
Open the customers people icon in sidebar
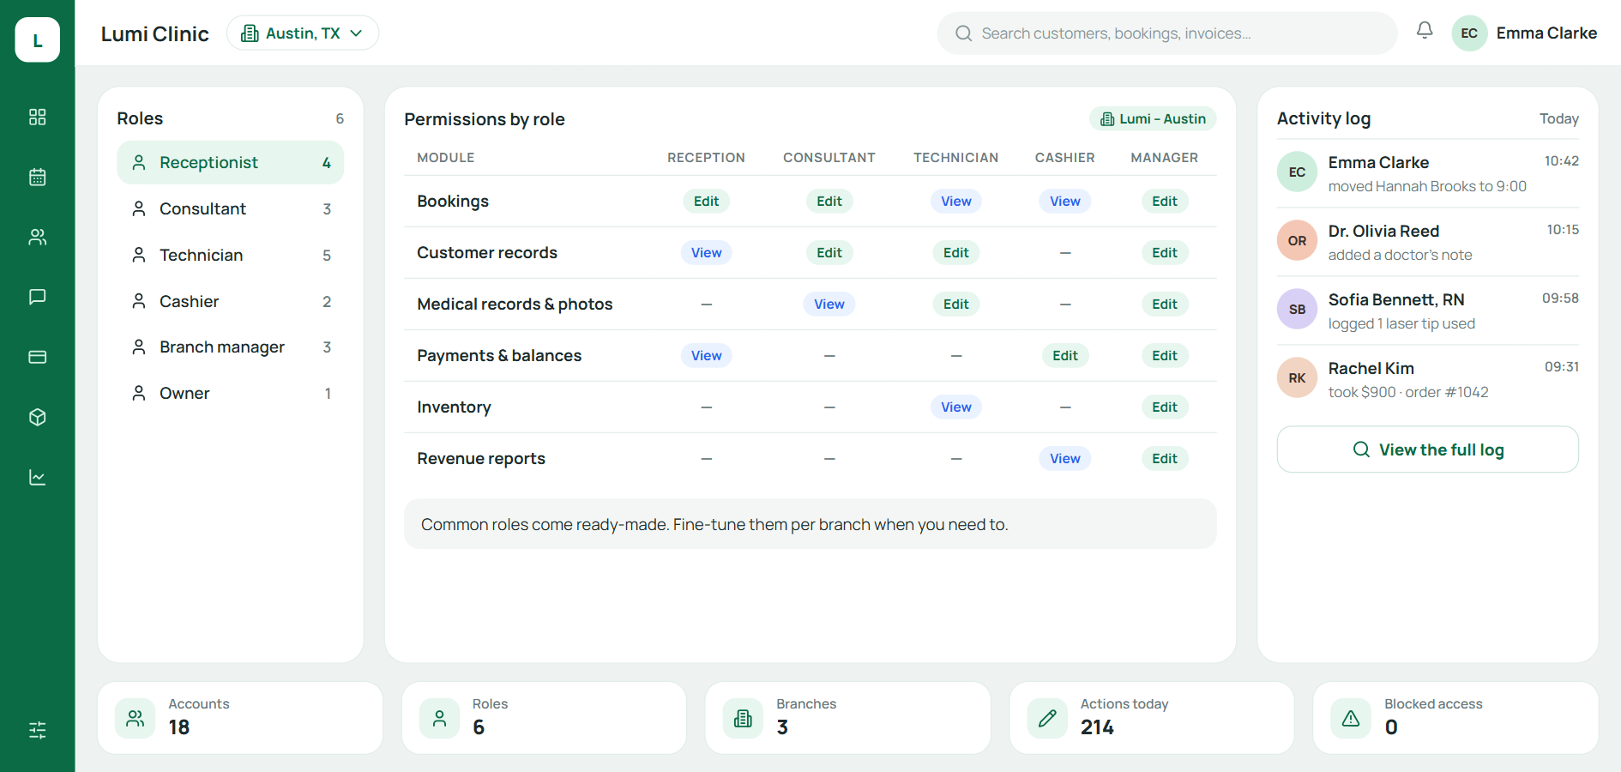click(38, 237)
